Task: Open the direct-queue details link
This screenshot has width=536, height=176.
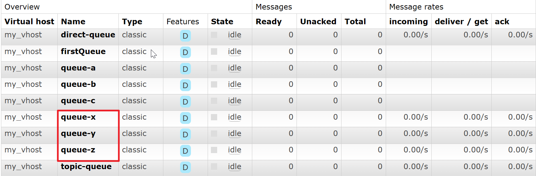Action: tap(88, 35)
